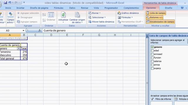Screen dimensions: 188x105
Task: Click the Agrupar selección icon
Action: 18,13
